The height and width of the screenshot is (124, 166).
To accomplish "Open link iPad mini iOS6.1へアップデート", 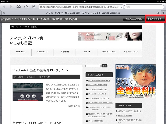I will (x=99, y=98).
